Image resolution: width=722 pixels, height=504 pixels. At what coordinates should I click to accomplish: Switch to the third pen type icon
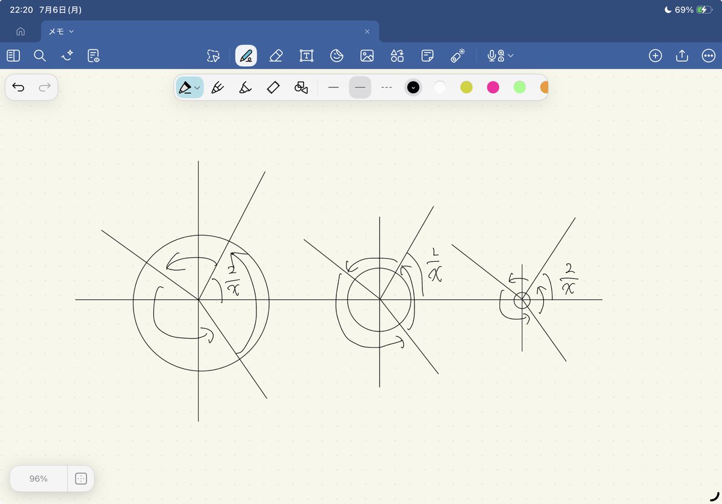tap(245, 87)
